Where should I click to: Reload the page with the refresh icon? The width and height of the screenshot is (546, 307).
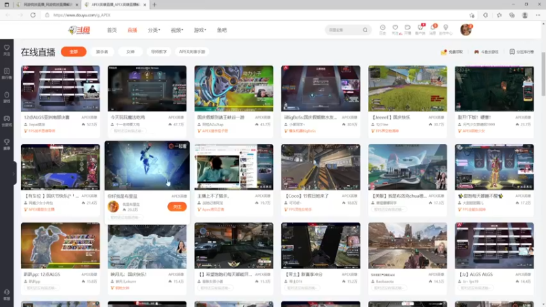(x=33, y=15)
